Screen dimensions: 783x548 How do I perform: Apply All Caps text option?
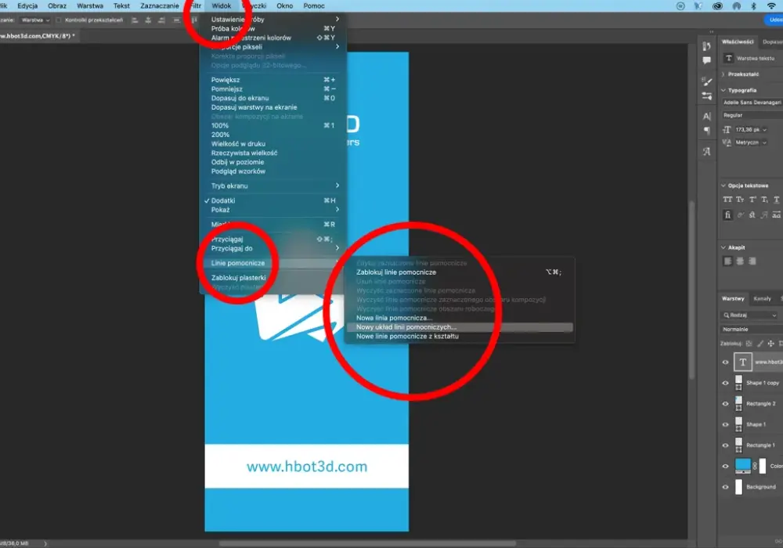727,200
